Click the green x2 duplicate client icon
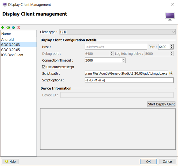Image resolution: width=178 pixels, height=166 pixels. click(x=8, y=27)
